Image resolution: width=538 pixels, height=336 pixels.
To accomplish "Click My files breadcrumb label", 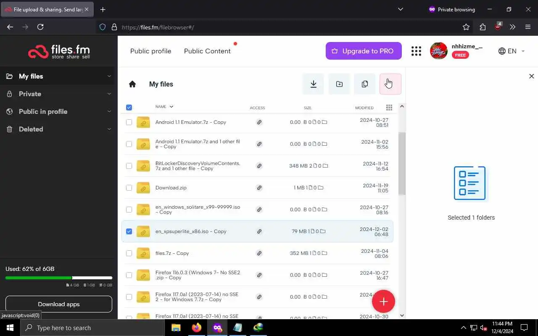I will [x=161, y=84].
